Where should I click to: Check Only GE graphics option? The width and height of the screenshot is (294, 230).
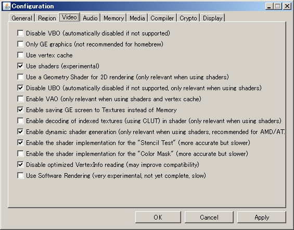pos(20,44)
